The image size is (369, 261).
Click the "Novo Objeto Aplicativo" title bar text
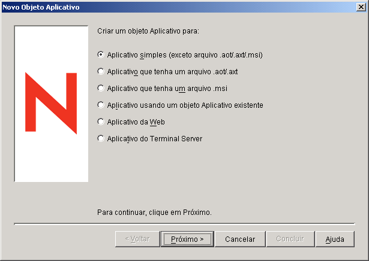point(41,7)
